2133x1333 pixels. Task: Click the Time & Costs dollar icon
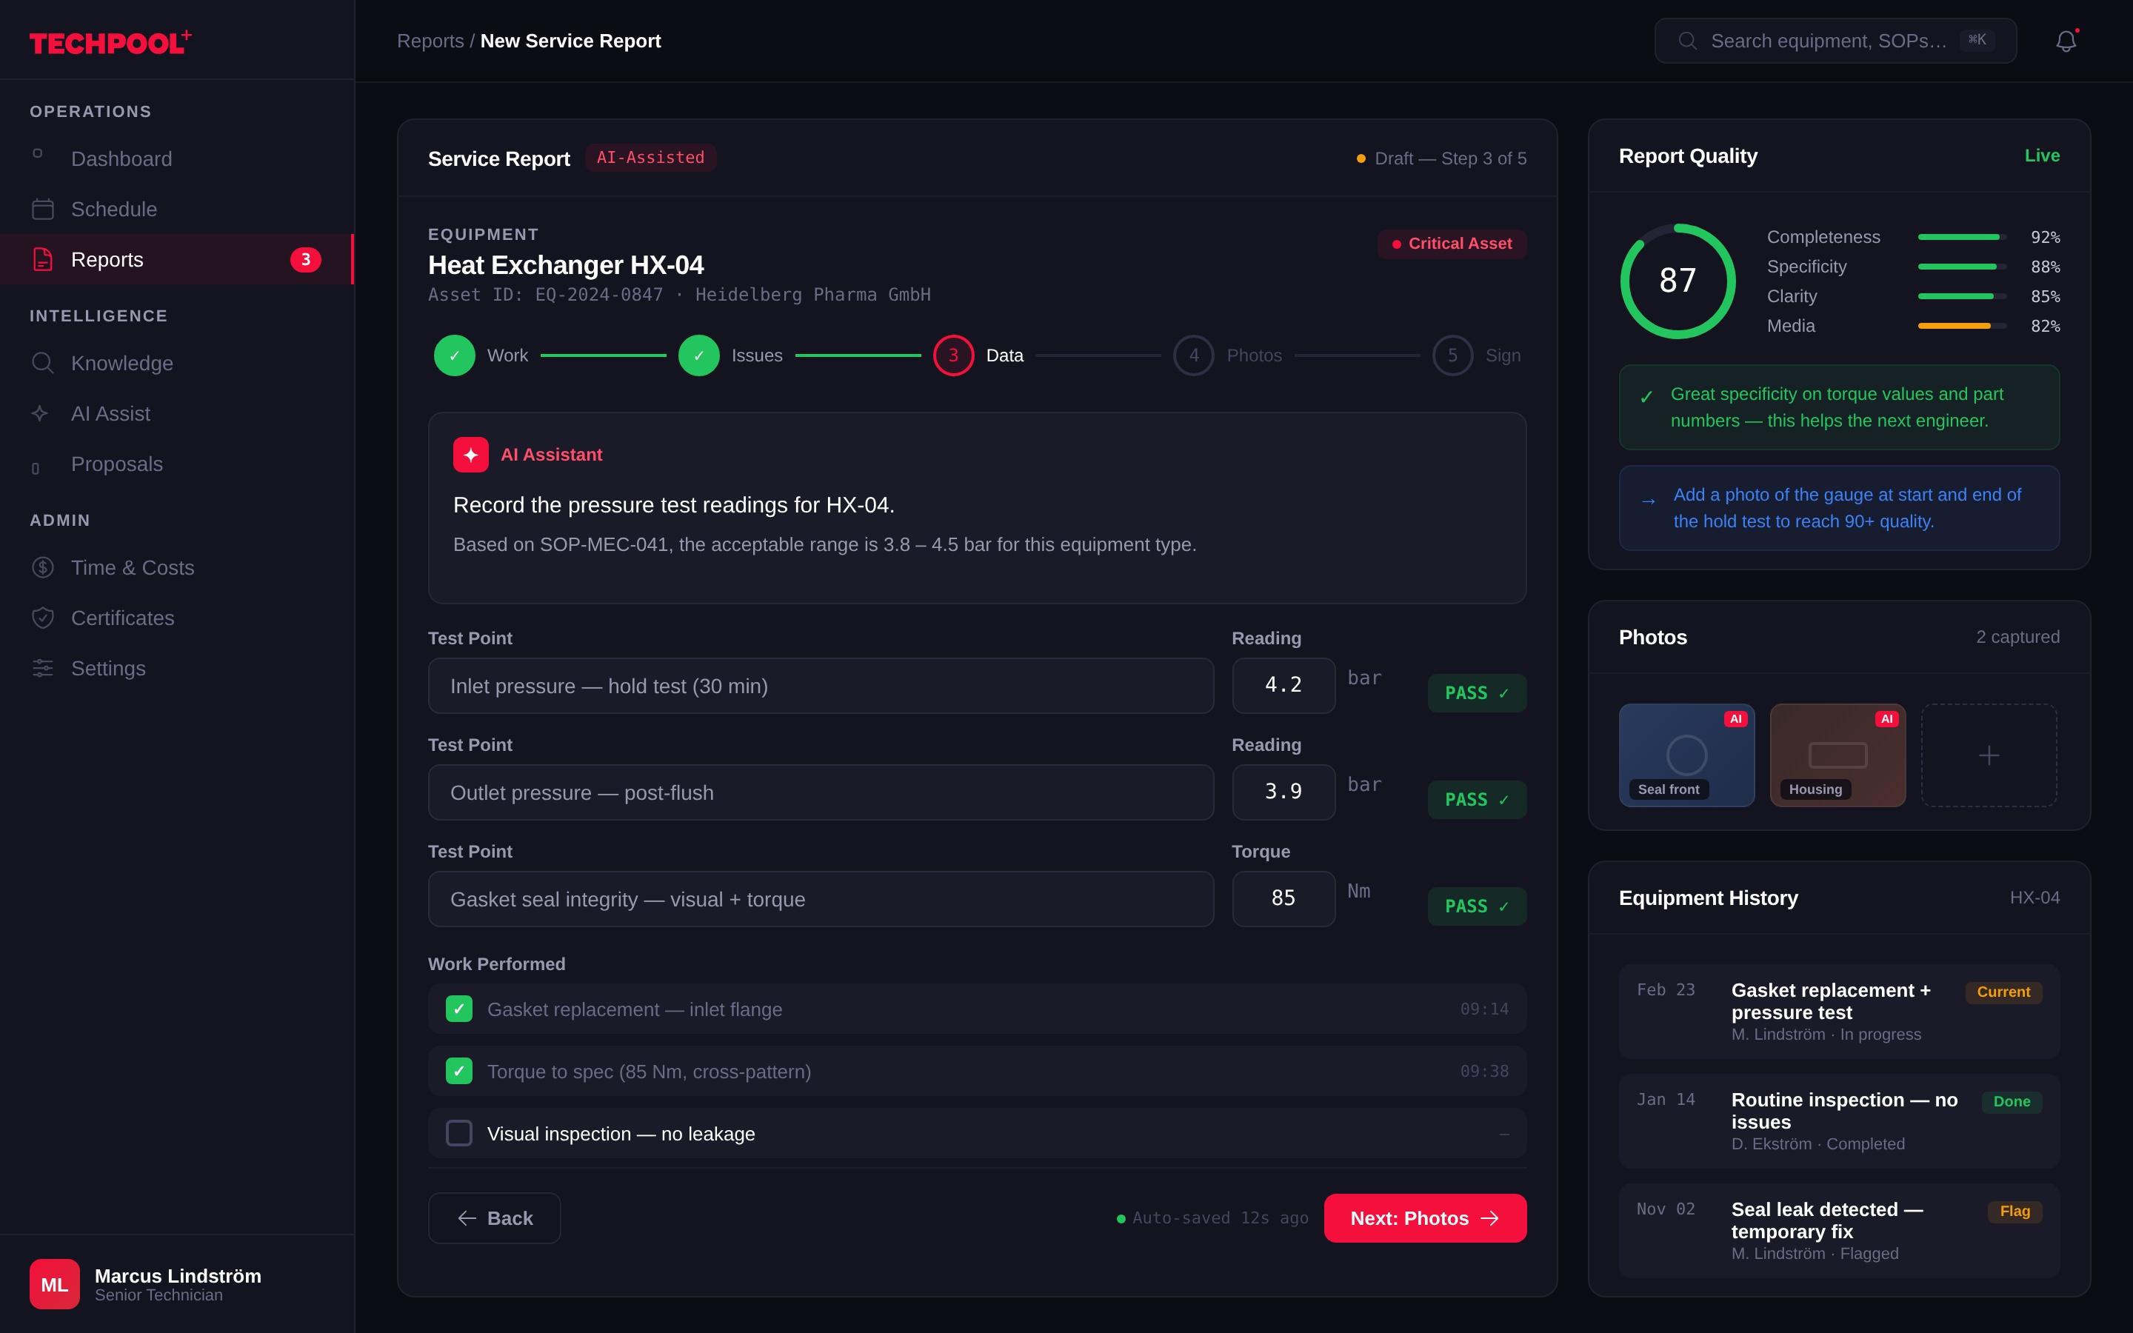click(43, 567)
